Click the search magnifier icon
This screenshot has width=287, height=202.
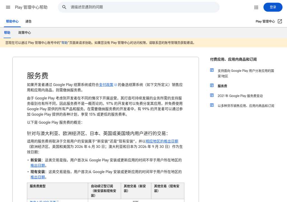[64, 7]
